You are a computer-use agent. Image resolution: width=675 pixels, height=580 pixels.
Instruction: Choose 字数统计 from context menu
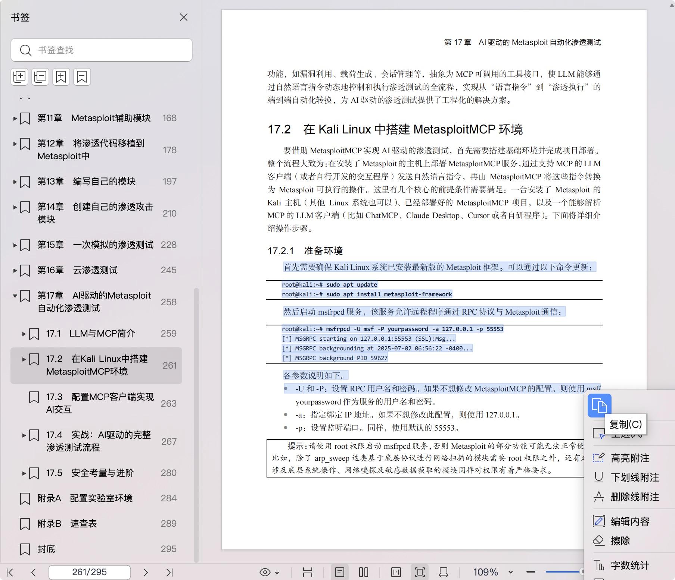630,565
